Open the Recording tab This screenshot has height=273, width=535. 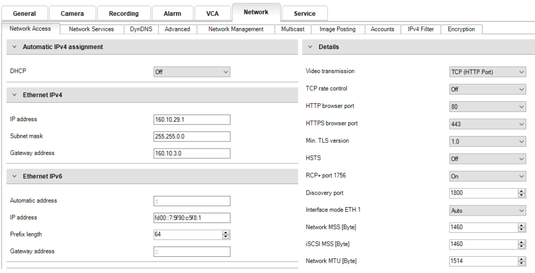tap(124, 13)
